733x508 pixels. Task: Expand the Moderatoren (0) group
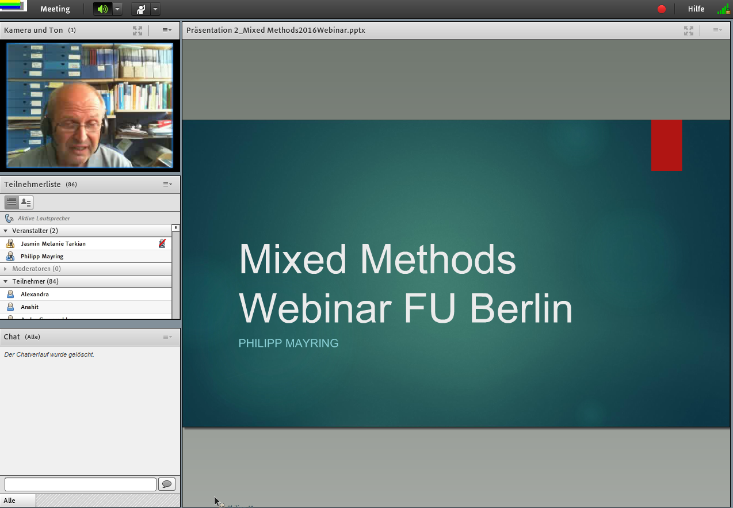(6, 269)
